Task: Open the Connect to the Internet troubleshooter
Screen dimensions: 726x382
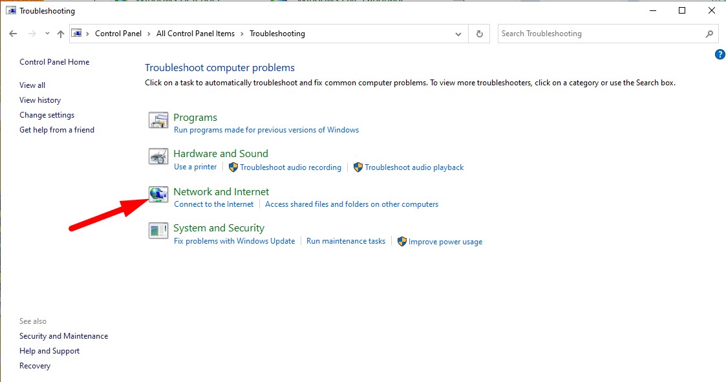Action: pos(213,204)
